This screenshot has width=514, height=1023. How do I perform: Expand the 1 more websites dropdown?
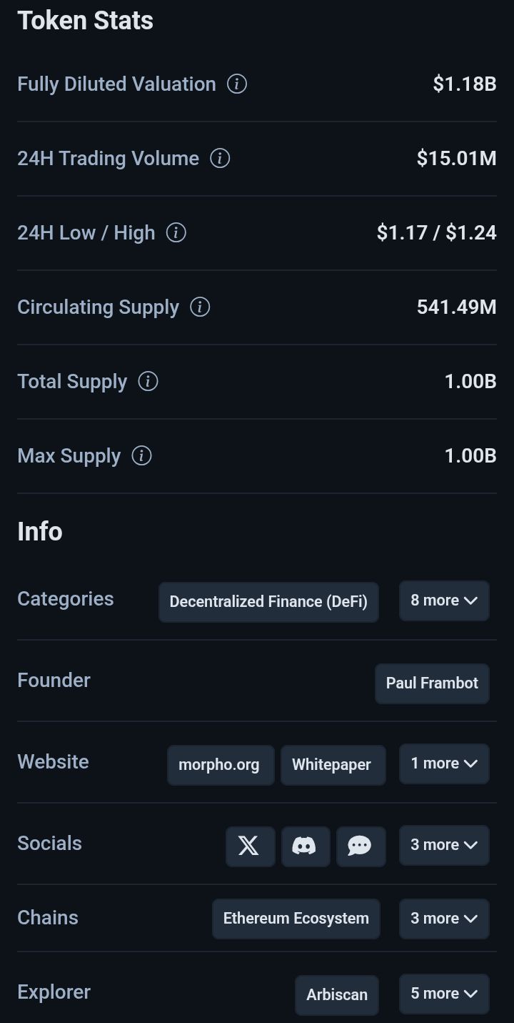tap(444, 763)
